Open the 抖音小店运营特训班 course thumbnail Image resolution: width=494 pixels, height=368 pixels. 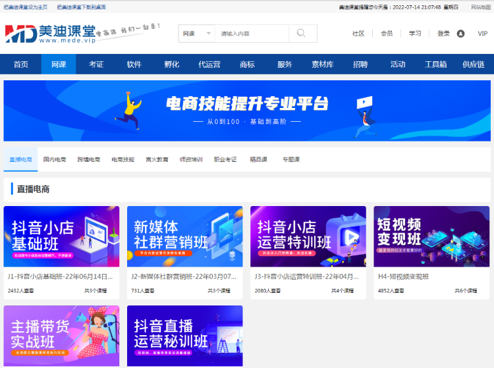pos(308,236)
